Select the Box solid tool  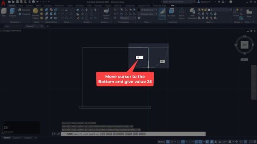tap(4, 12)
